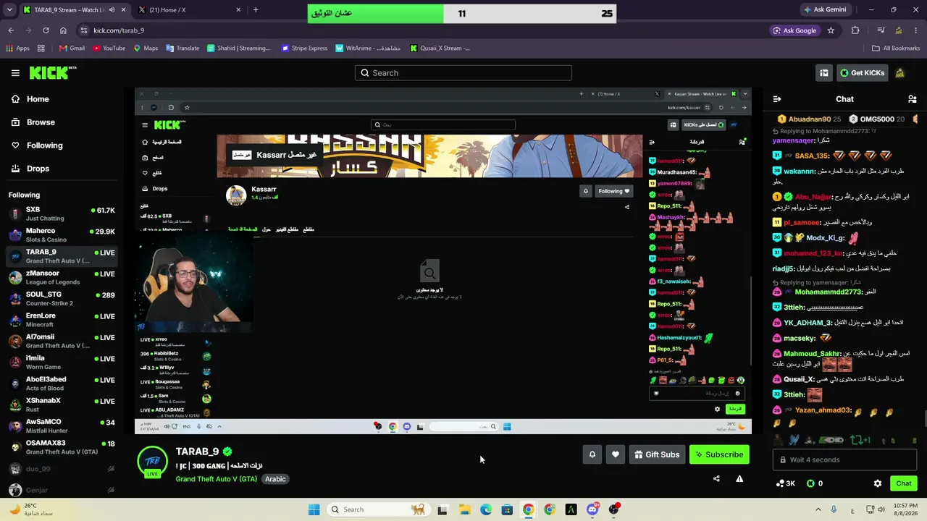
Task: Open the Windows Start menu
Action: (314, 509)
